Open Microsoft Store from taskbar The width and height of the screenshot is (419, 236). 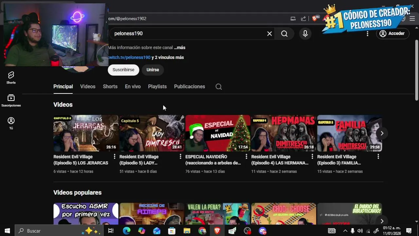172,231
